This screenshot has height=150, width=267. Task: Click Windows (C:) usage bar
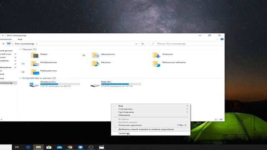60,84
